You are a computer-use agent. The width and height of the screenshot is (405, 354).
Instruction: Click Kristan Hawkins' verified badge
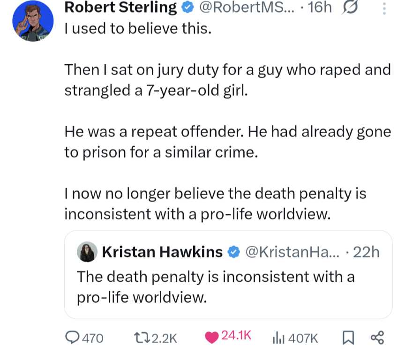tap(233, 252)
